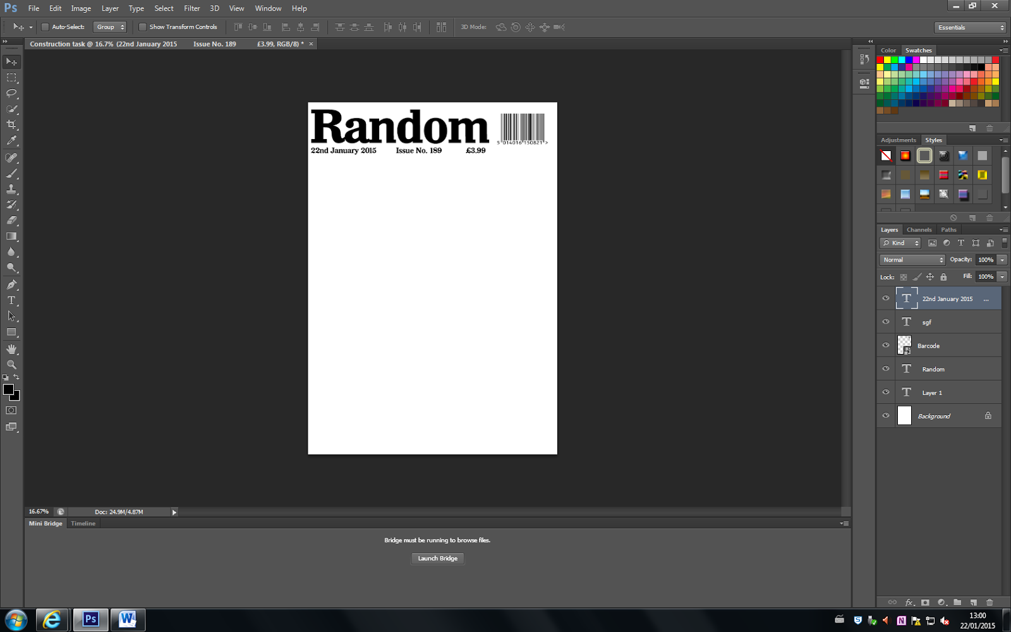Select the Brush tool
The height and width of the screenshot is (632, 1011).
coord(11,173)
